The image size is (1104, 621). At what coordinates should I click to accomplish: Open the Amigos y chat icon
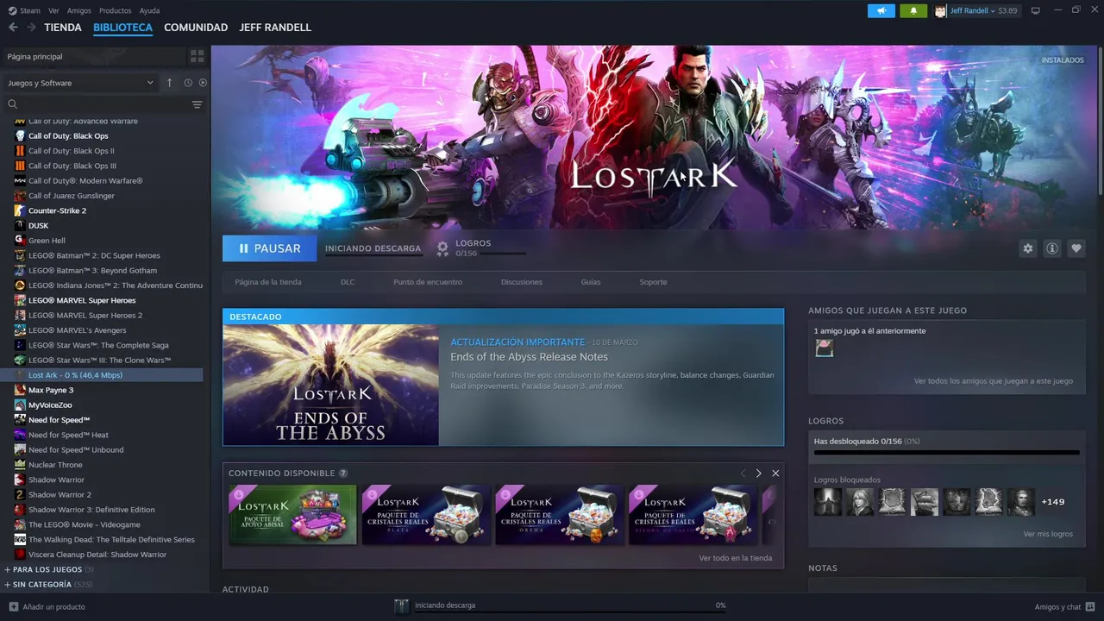[x=1090, y=606]
